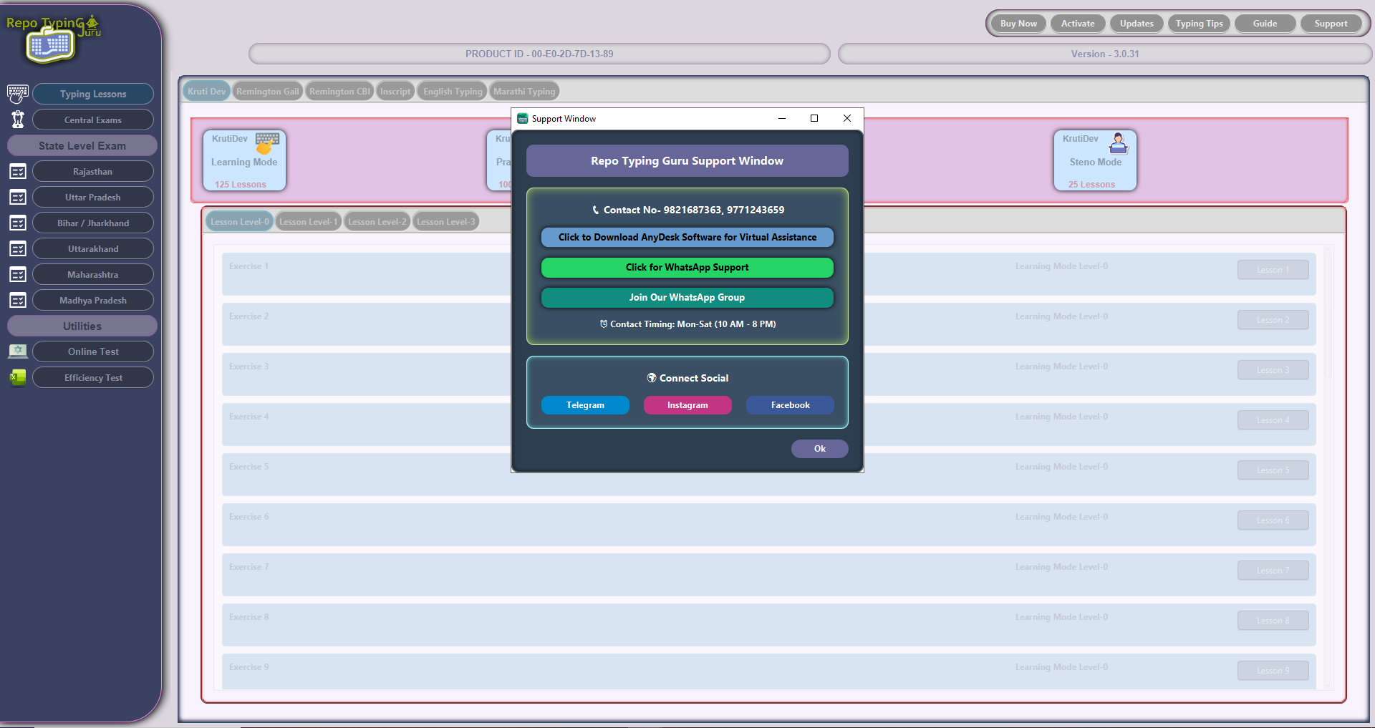This screenshot has height=728, width=1375.
Task: Open Central Exams section
Action: (x=93, y=120)
